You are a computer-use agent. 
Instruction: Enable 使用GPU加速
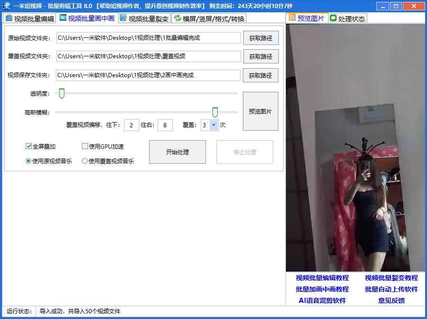[84, 146]
